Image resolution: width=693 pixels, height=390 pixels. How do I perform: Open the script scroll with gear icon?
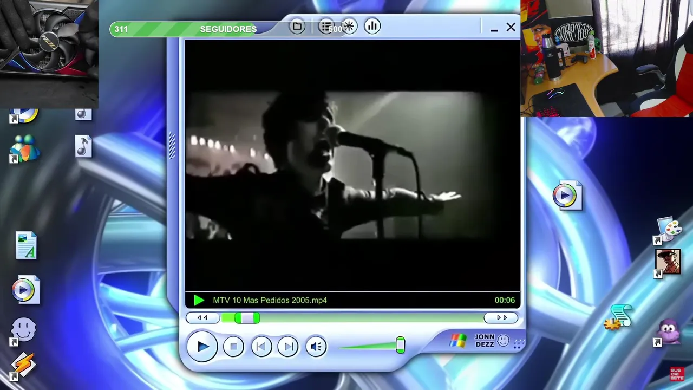pyautogui.click(x=618, y=317)
